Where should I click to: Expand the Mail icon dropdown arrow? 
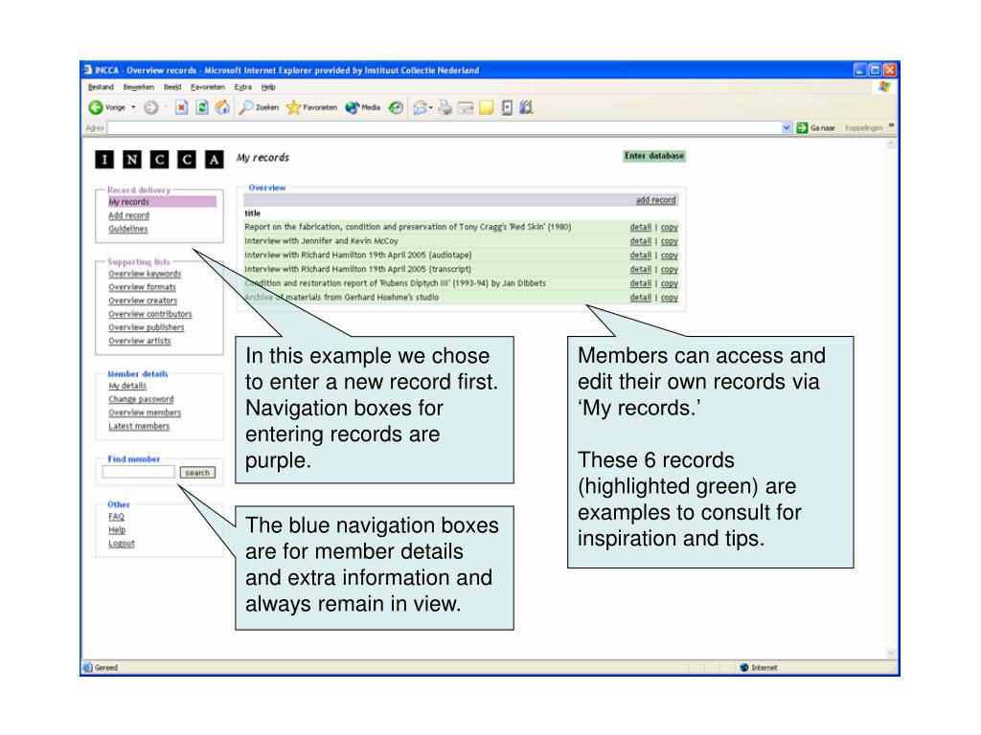[431, 107]
